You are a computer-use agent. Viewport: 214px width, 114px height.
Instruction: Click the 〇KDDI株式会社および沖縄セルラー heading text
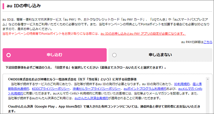(x=72, y=79)
